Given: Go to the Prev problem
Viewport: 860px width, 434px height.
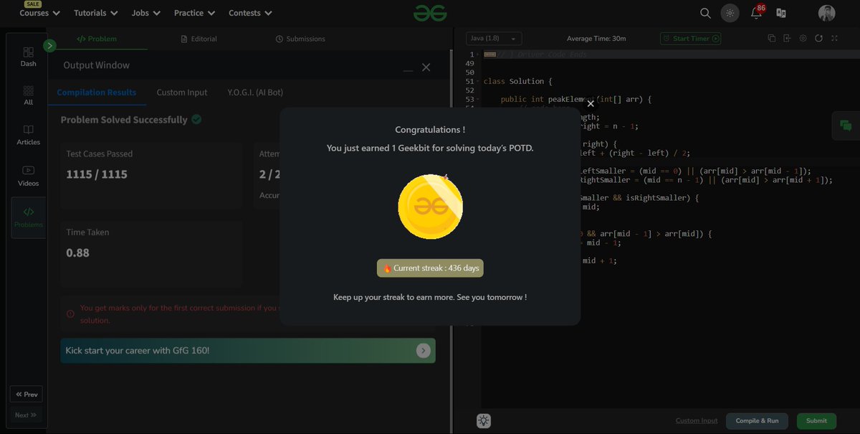Looking at the screenshot, I should click(x=26, y=395).
